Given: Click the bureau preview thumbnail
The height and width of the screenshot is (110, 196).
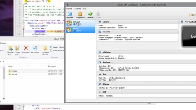Looking at the screenshot, I should tap(189, 36).
